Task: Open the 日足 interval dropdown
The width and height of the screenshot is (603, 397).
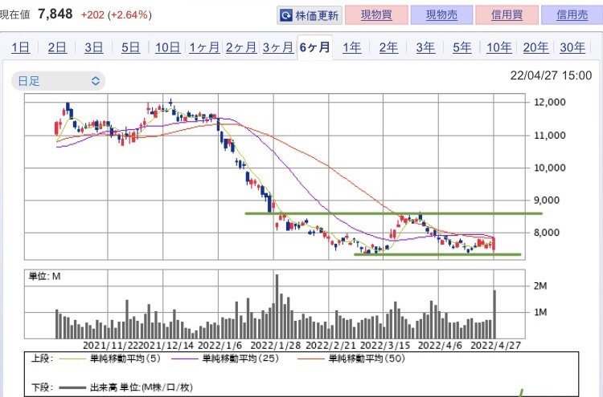Action: point(58,81)
